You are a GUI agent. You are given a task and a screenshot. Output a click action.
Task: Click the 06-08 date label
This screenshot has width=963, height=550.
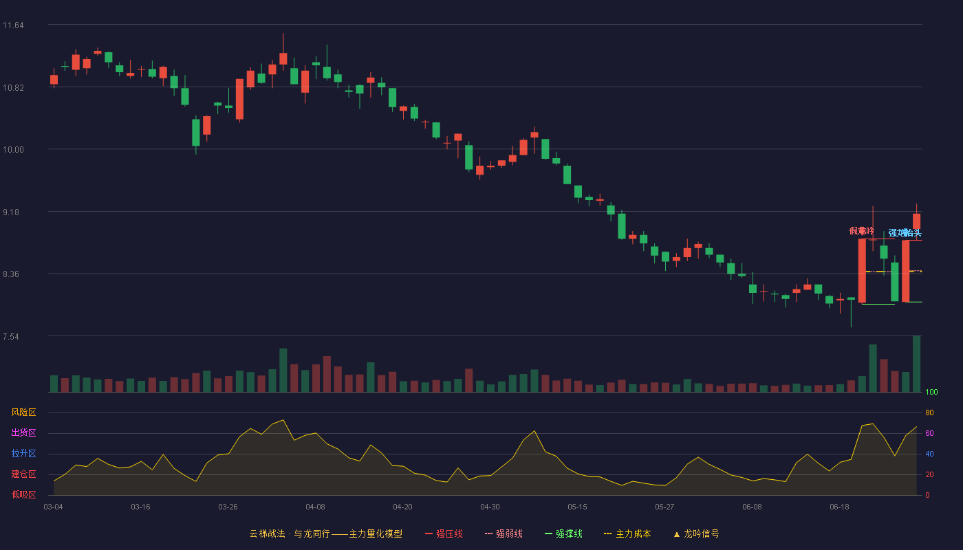pos(752,507)
